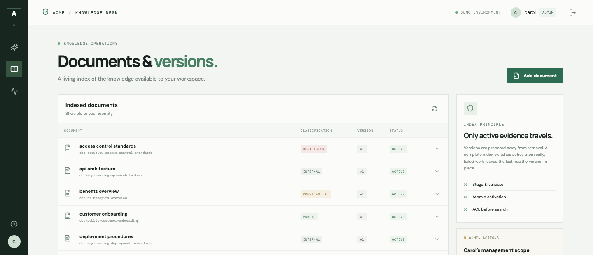Click file icon for customer onboarding
593x255 pixels.
(x=68, y=216)
